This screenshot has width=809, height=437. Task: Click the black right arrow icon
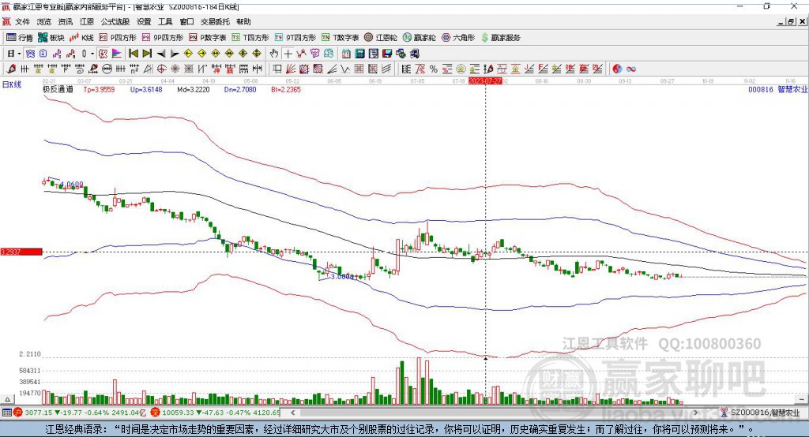pyautogui.click(x=175, y=54)
